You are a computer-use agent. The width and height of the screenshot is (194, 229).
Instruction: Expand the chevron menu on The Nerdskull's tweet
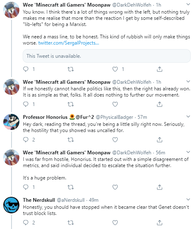pyautogui.click(x=188, y=200)
